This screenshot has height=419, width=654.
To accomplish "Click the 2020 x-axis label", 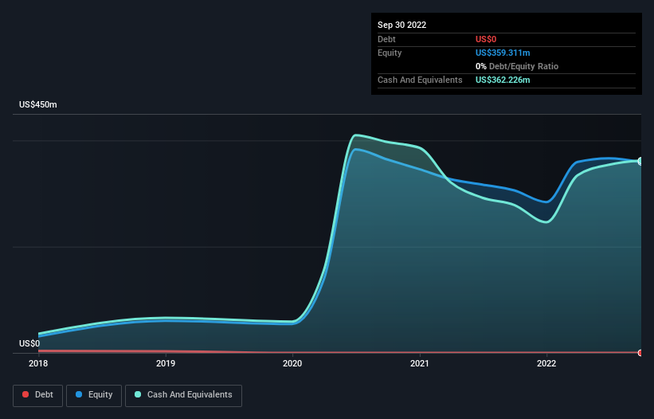I will [292, 363].
